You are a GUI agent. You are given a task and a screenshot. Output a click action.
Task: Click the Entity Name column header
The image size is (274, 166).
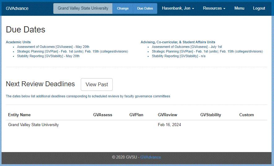coord(19,115)
